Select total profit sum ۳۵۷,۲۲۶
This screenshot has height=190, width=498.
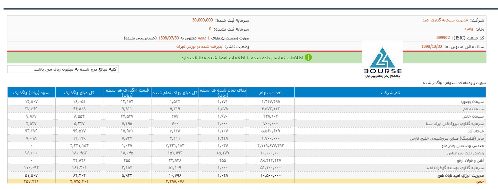31,181
